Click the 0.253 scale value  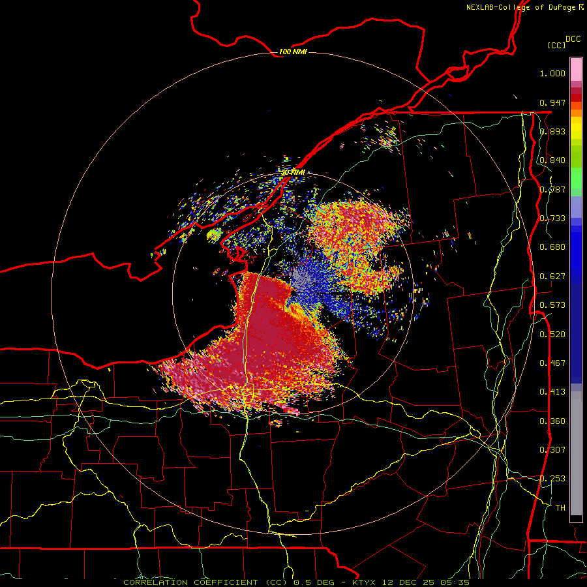[x=552, y=479]
